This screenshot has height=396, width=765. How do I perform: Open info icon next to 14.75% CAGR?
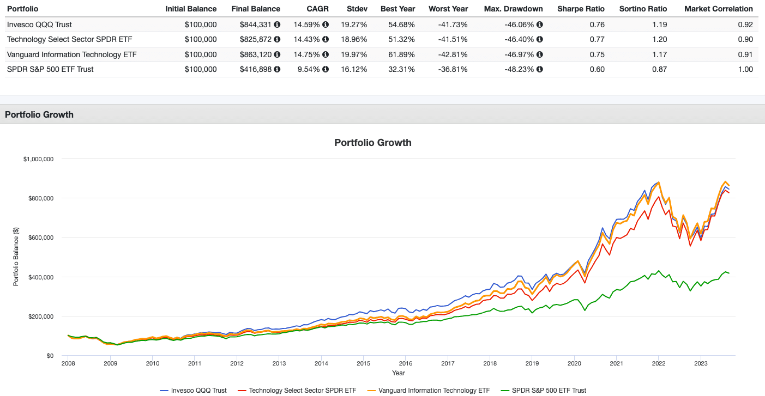coord(326,54)
